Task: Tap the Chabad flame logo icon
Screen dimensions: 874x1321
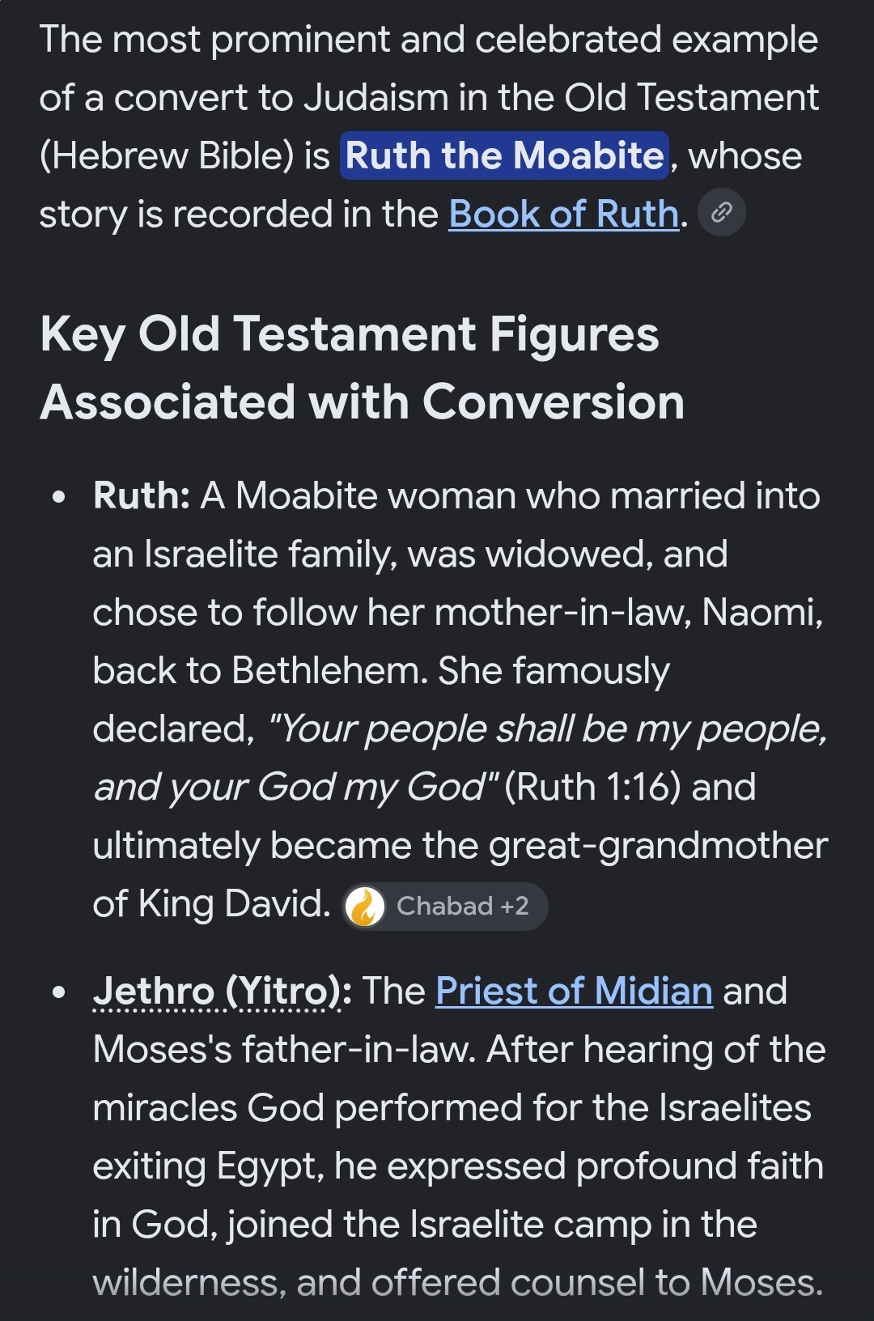Action: (x=365, y=906)
